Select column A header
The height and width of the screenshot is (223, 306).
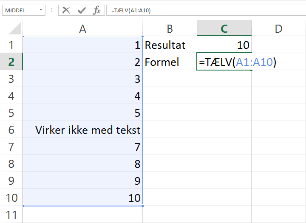coord(82,28)
